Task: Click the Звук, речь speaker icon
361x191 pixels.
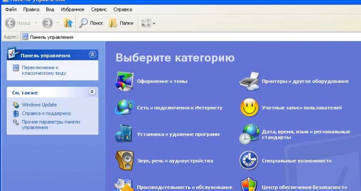Action: [x=124, y=161]
